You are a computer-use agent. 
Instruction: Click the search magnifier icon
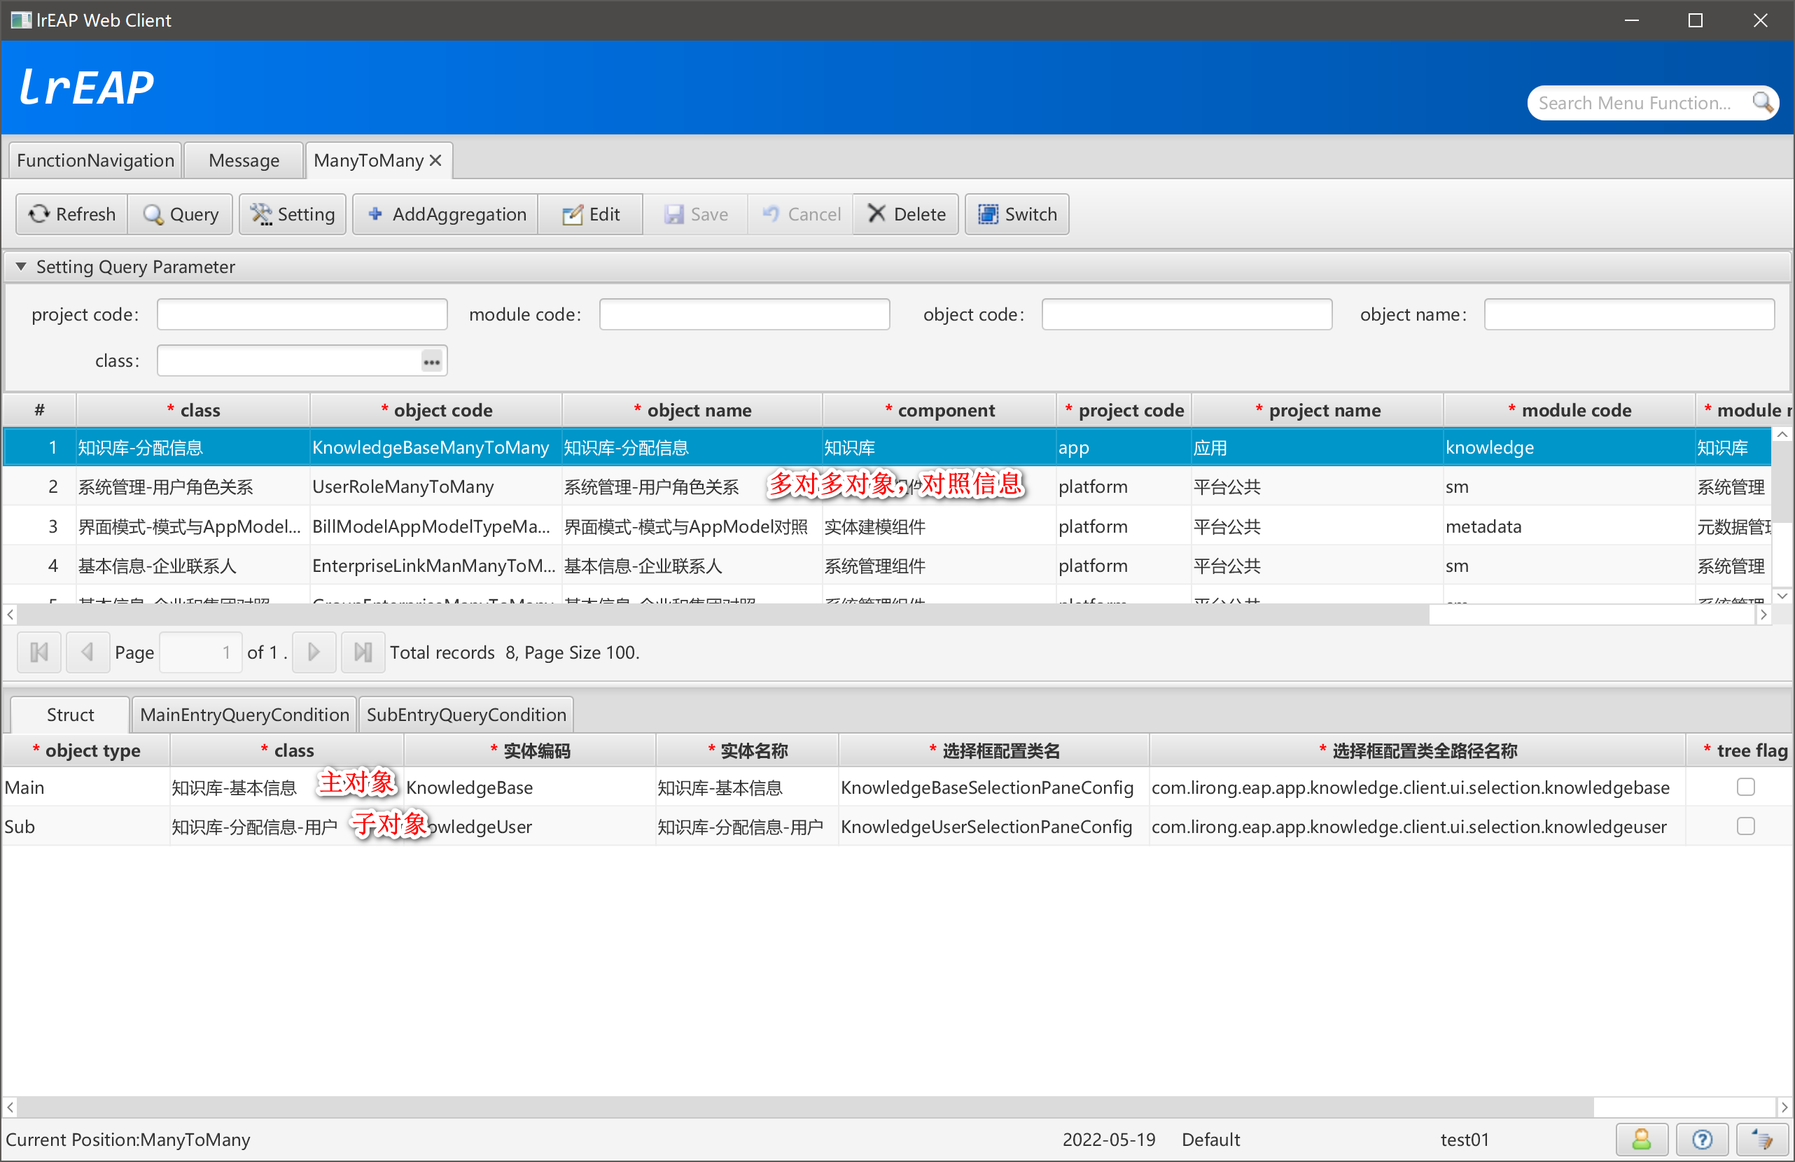click(x=1763, y=101)
